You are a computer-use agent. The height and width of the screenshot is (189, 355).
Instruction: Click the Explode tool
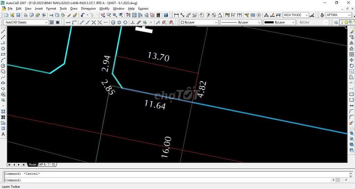tap(352, 123)
